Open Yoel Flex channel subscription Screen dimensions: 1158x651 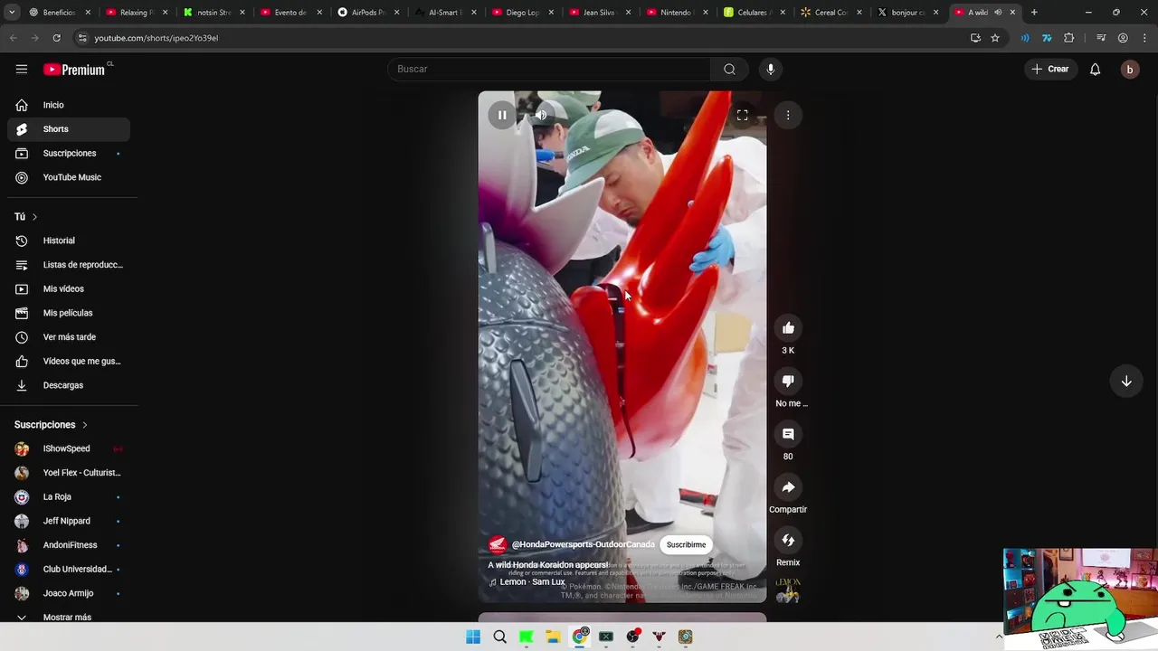[x=69, y=473]
